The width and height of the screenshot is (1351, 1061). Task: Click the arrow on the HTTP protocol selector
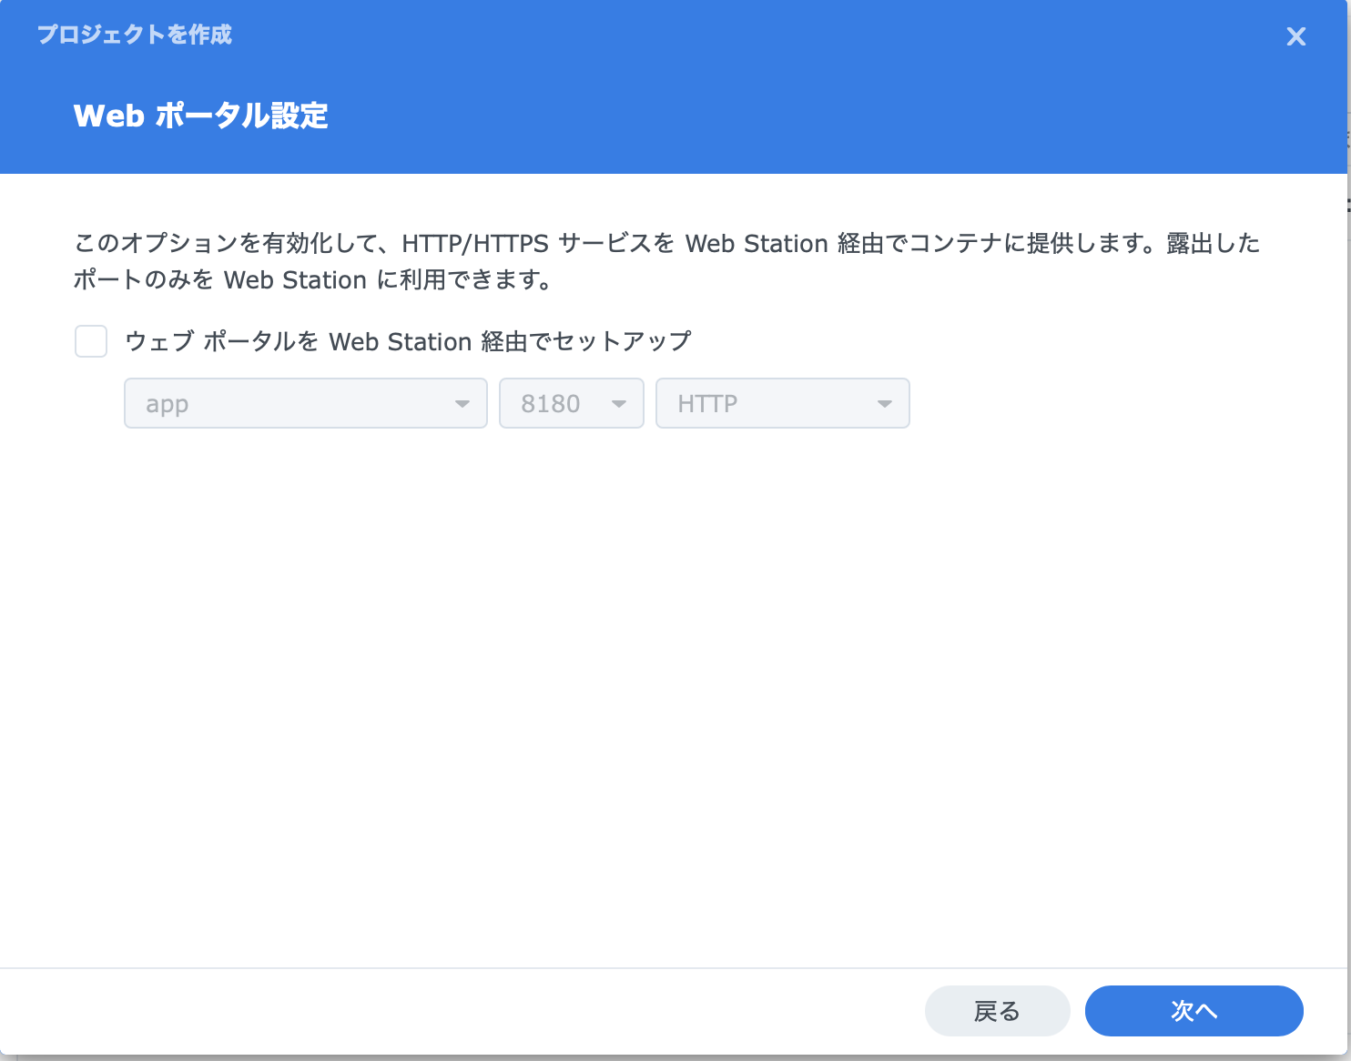[x=884, y=403]
